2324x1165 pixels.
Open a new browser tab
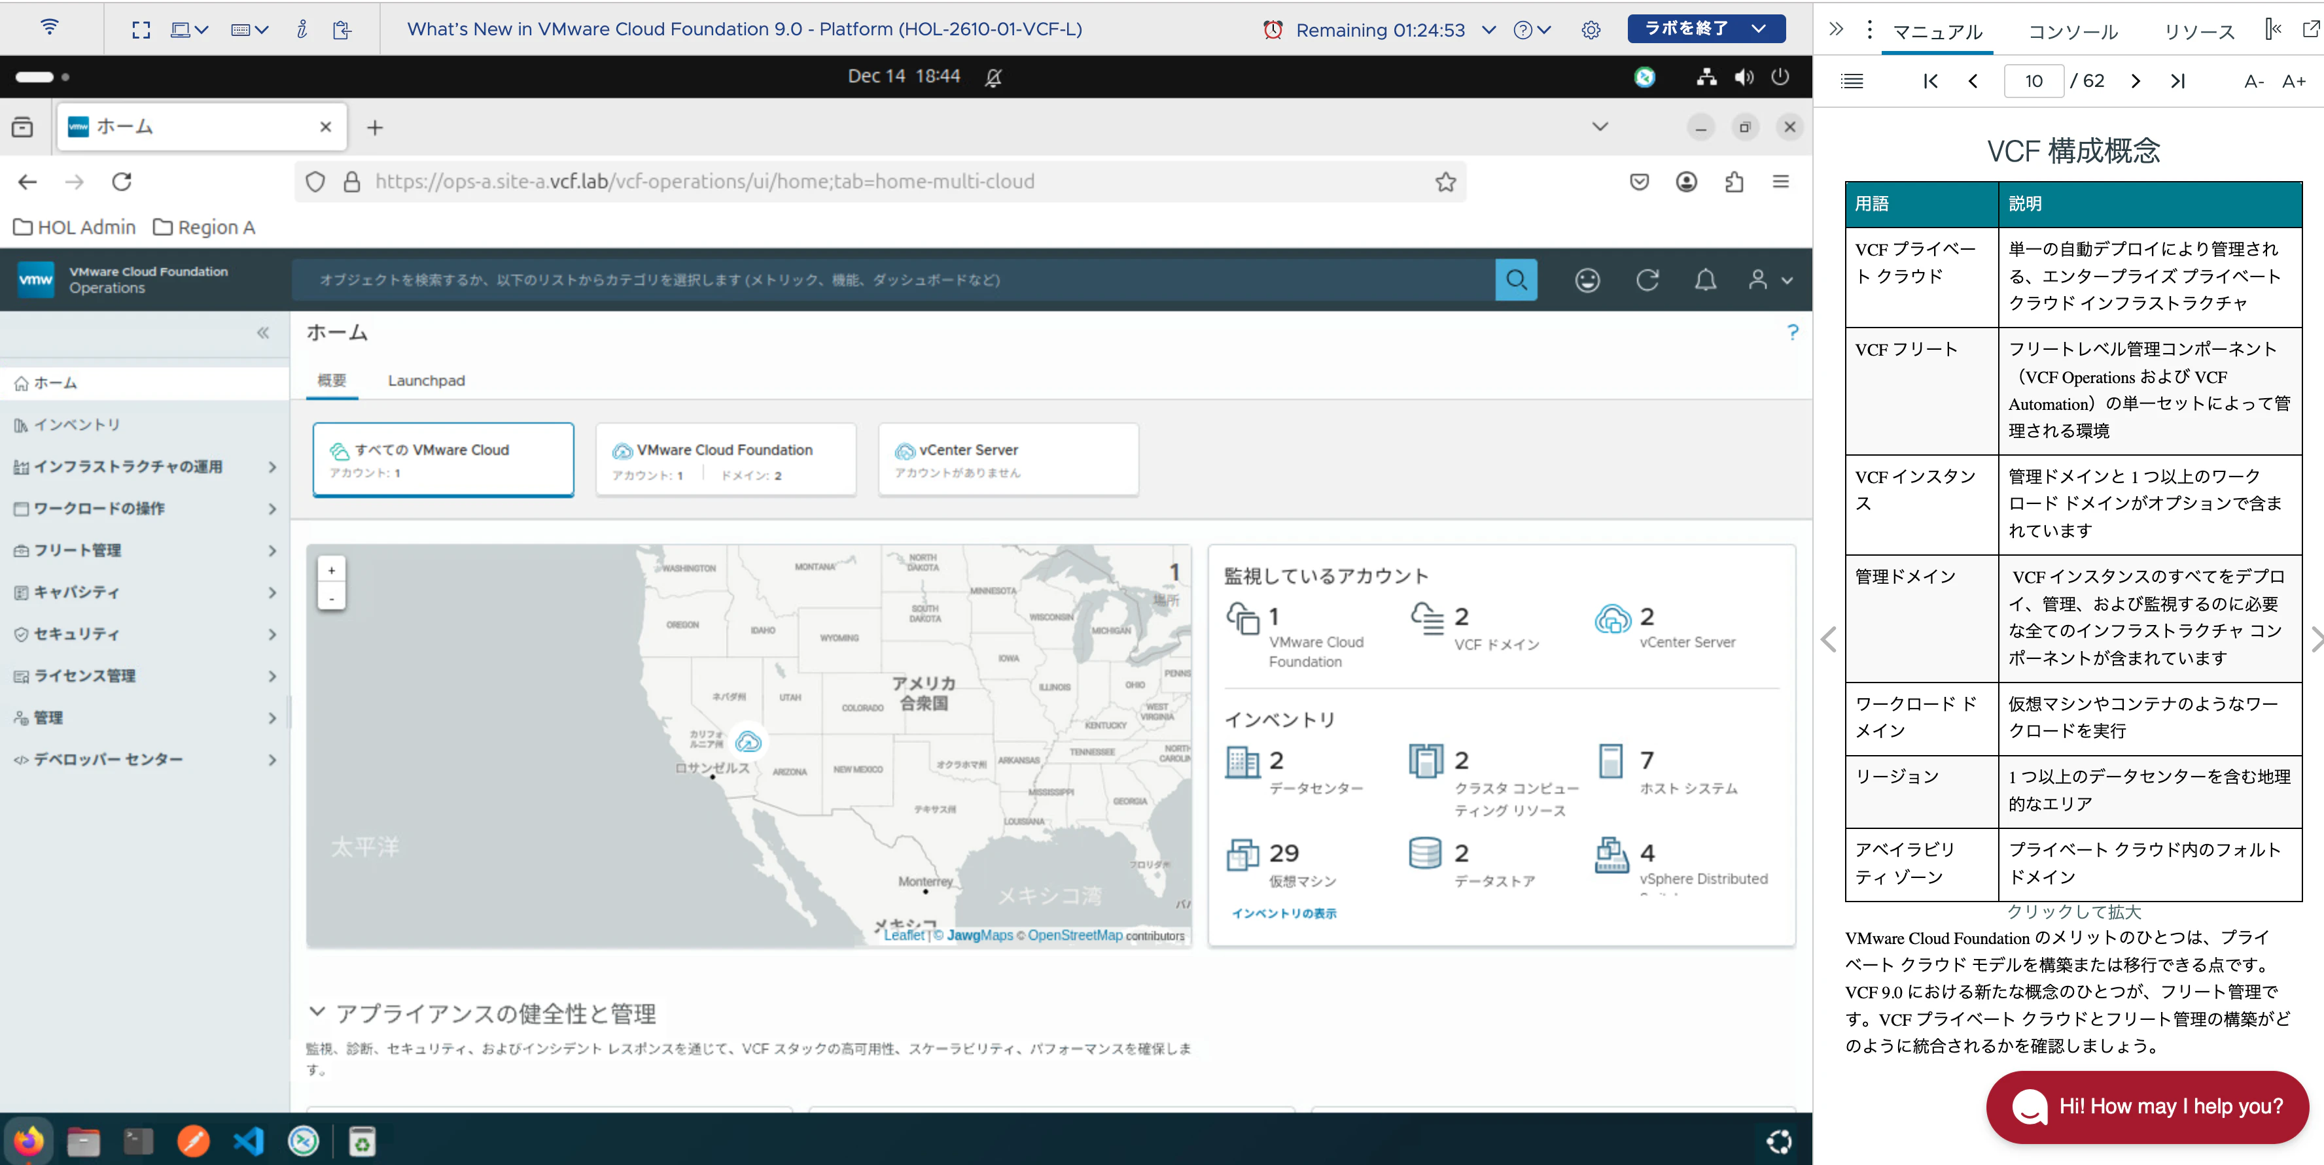coord(374,128)
